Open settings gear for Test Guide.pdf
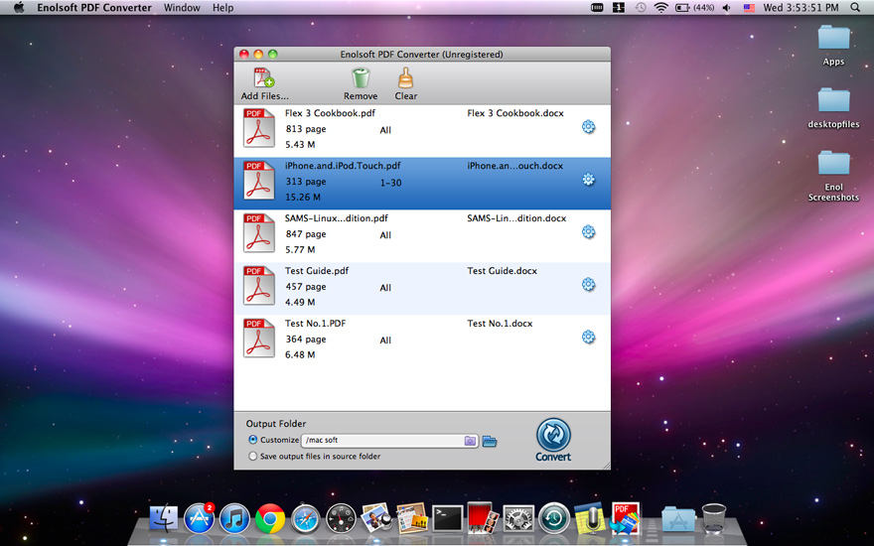 [x=588, y=285]
